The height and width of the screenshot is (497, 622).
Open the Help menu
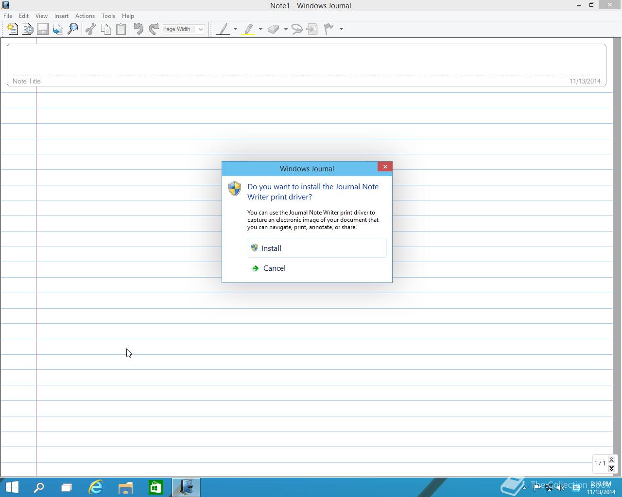[x=128, y=16]
